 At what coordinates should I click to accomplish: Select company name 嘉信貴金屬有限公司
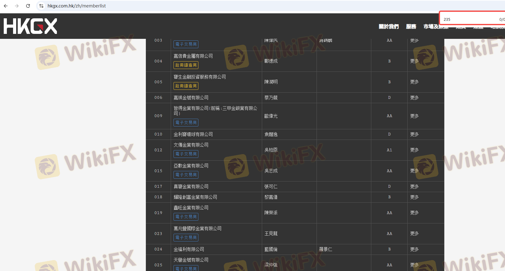tap(193, 56)
